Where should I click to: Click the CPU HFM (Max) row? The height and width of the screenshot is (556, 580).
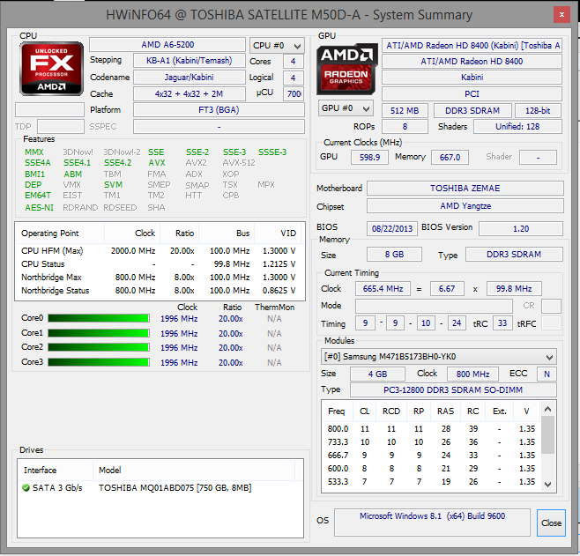tap(159, 250)
